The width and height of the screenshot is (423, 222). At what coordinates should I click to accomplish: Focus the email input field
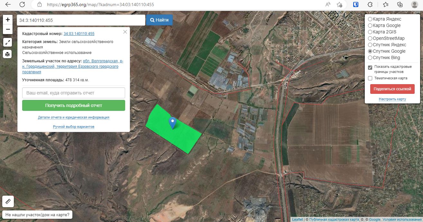(74, 93)
